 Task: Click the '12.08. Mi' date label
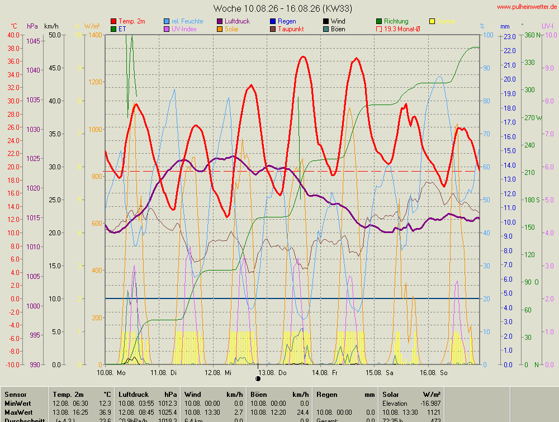click(x=218, y=373)
